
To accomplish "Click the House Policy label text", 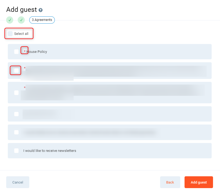I will [37, 52].
